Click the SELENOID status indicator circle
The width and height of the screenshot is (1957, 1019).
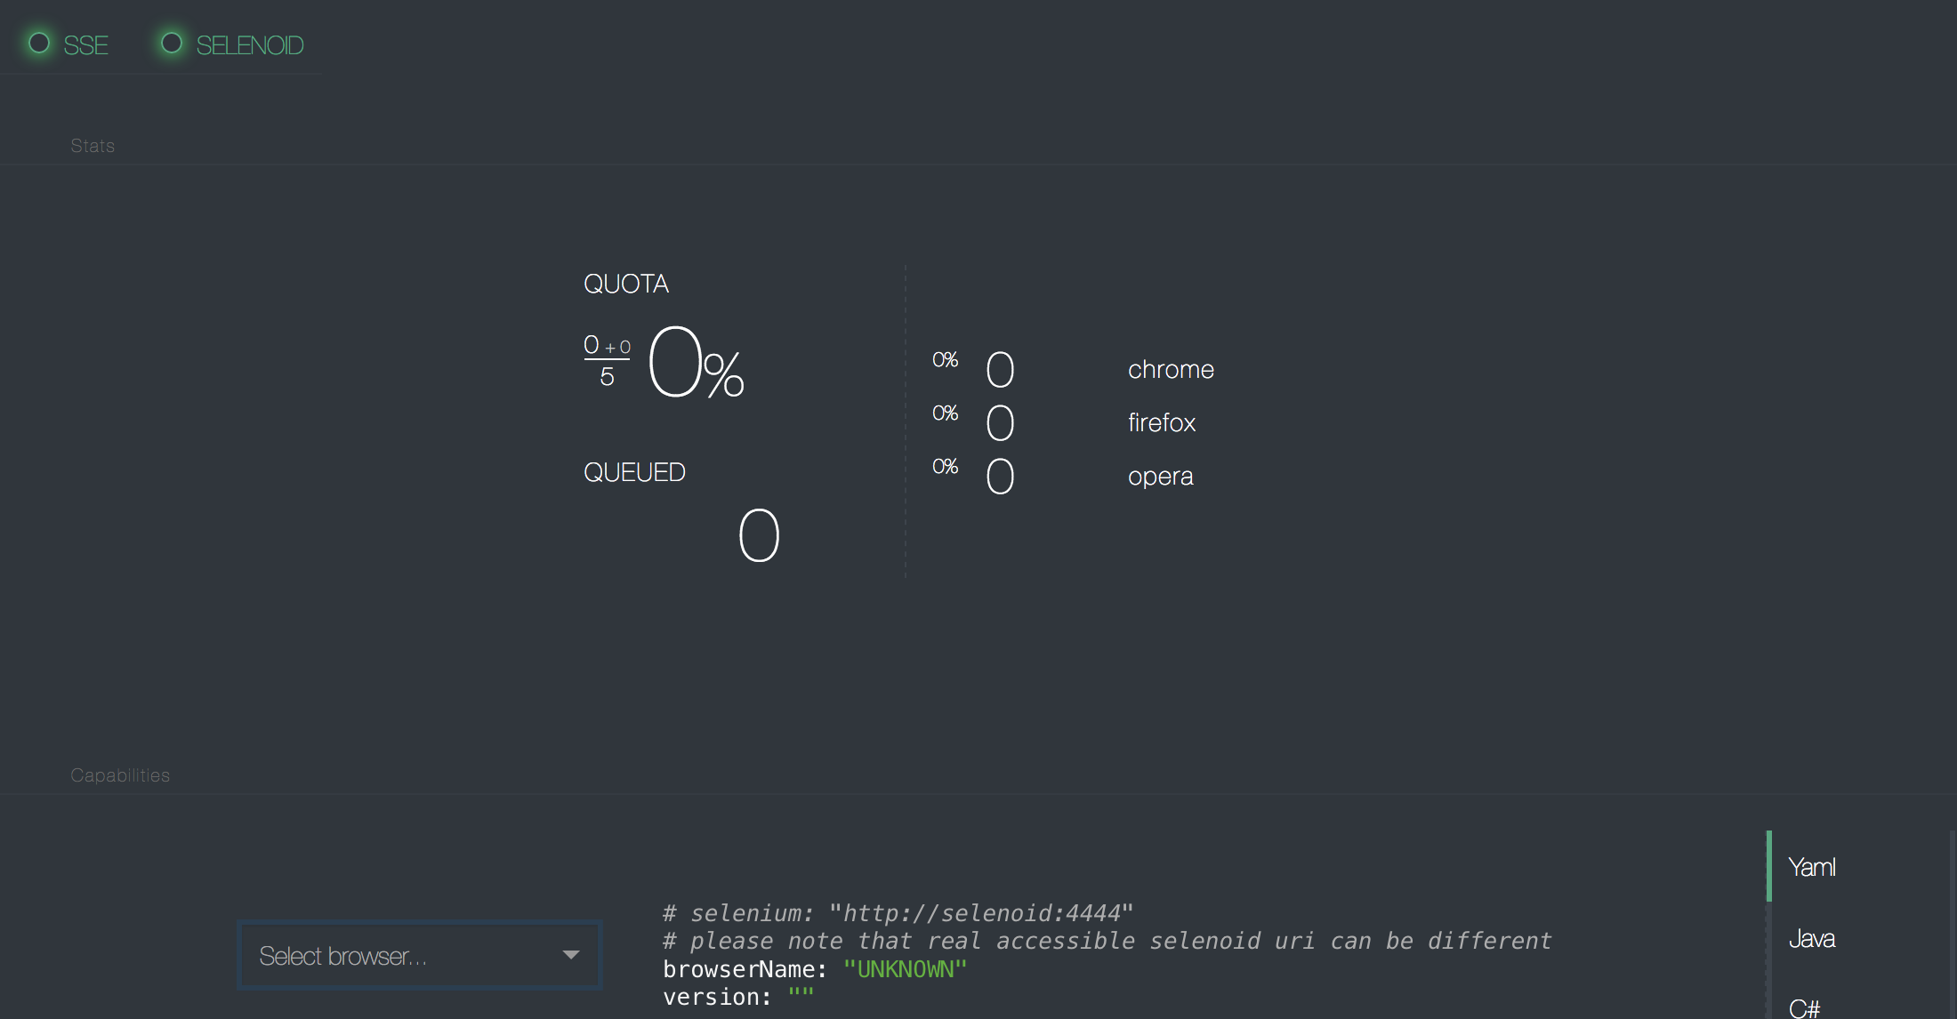click(172, 43)
